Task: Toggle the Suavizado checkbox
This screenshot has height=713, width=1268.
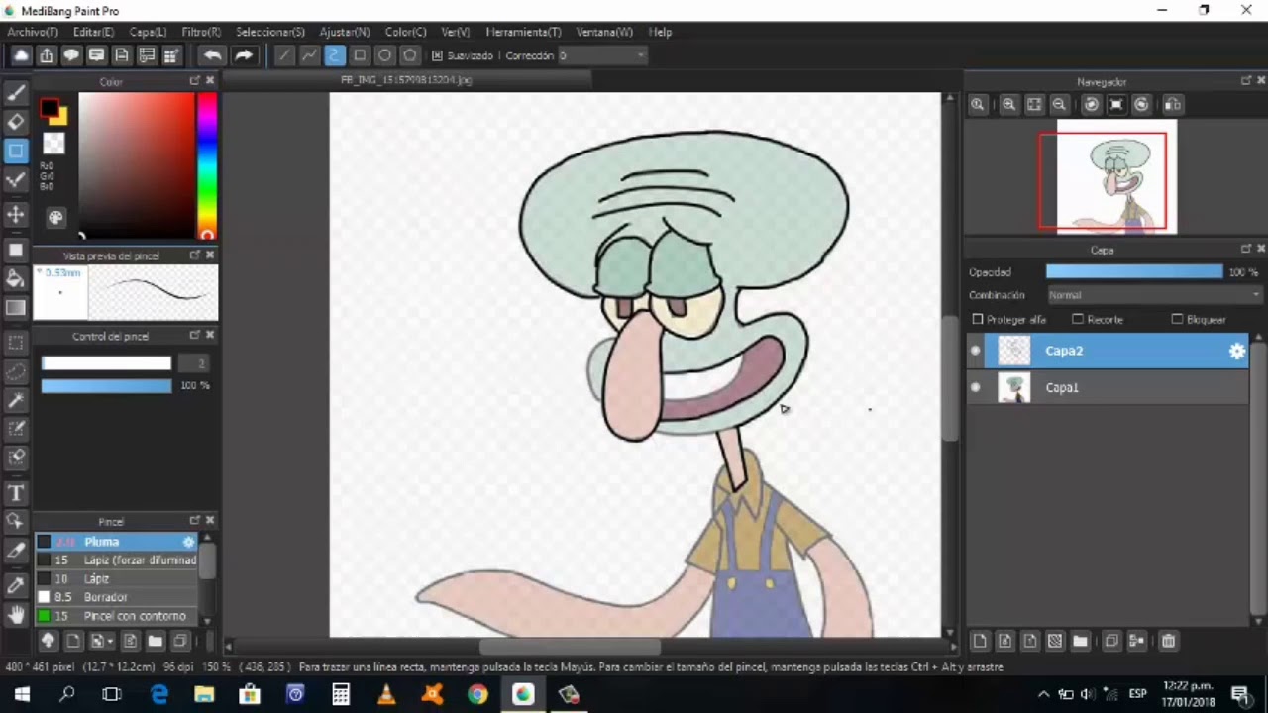Action: point(437,55)
